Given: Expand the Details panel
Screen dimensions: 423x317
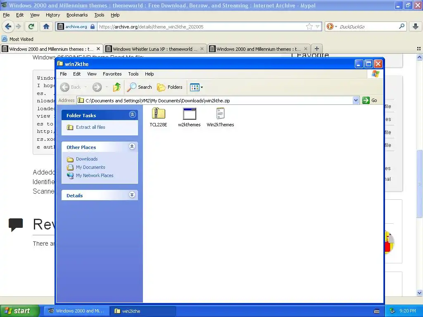Looking at the screenshot, I should (132, 195).
